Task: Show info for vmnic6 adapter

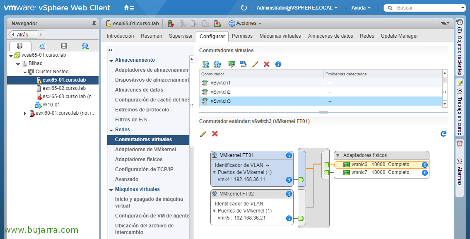Action: click(x=425, y=164)
